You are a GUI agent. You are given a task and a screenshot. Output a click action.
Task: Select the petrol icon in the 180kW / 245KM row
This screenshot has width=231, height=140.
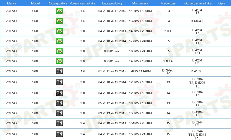click(59, 51)
